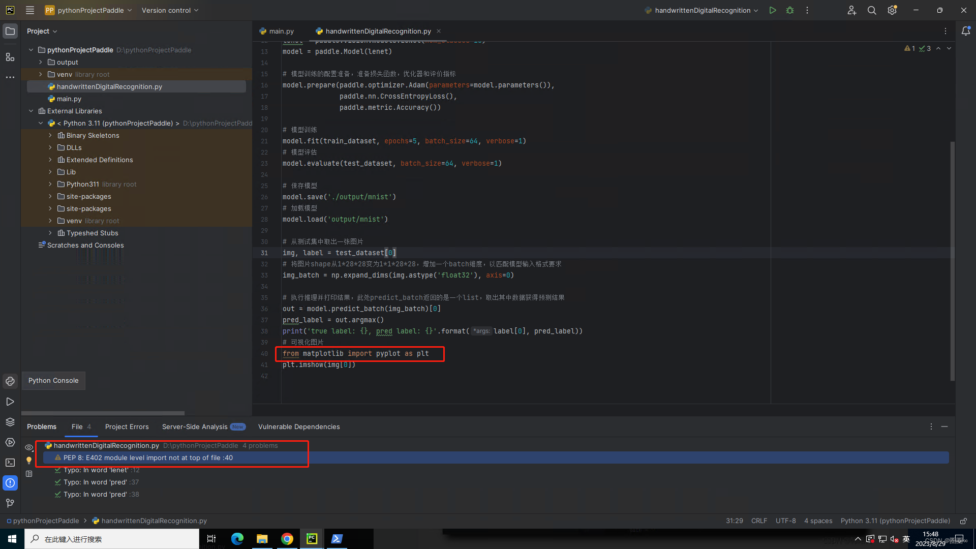The width and height of the screenshot is (976, 549).
Task: Expand the output folder in project tree
Action: click(41, 62)
